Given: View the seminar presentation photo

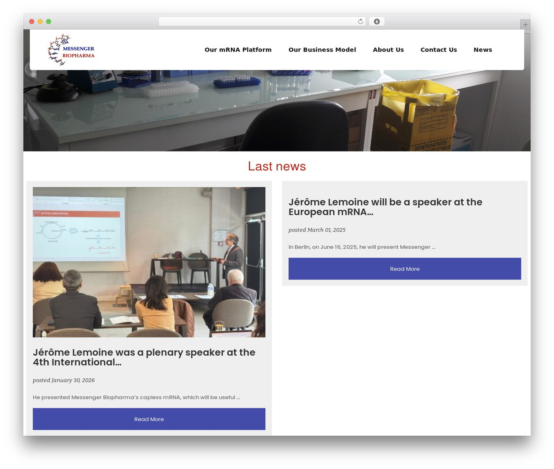Looking at the screenshot, I should click(x=149, y=262).
